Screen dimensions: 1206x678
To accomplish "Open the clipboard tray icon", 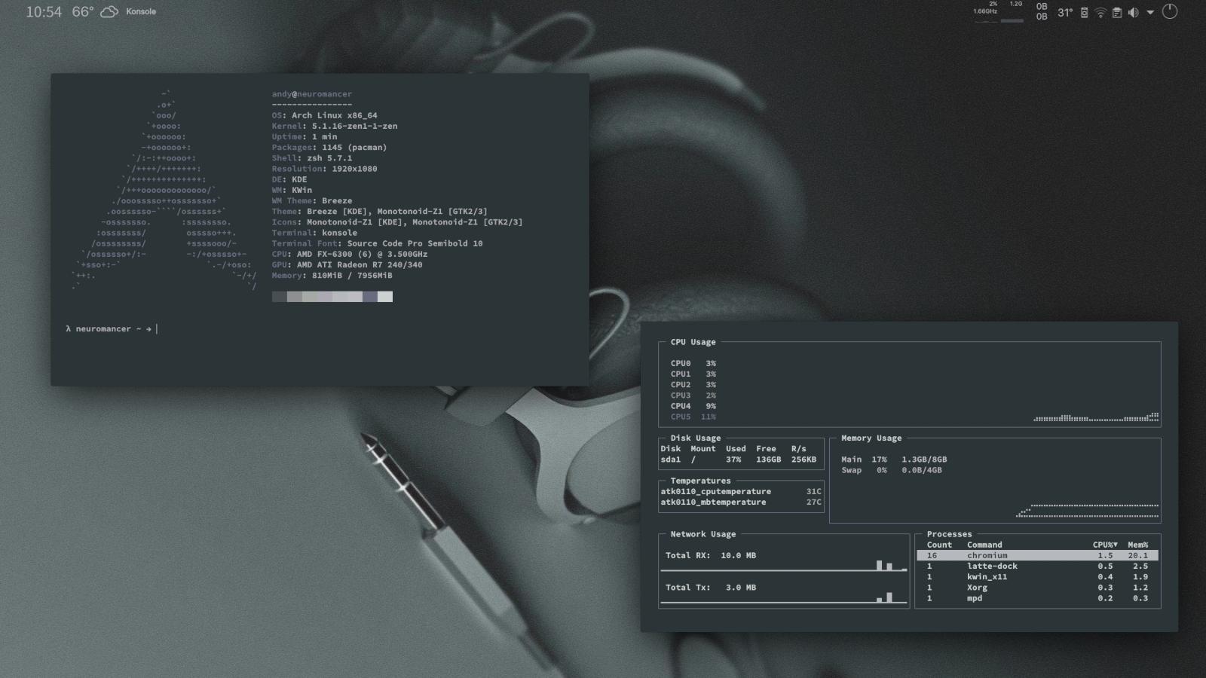I will [1117, 13].
